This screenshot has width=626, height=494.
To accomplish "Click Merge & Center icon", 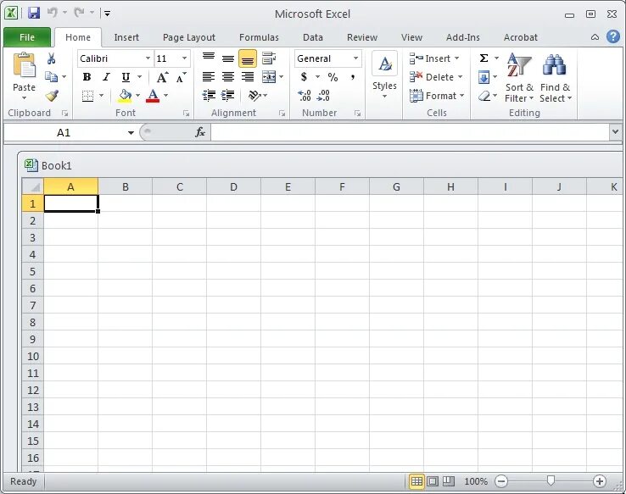I will click(x=269, y=76).
